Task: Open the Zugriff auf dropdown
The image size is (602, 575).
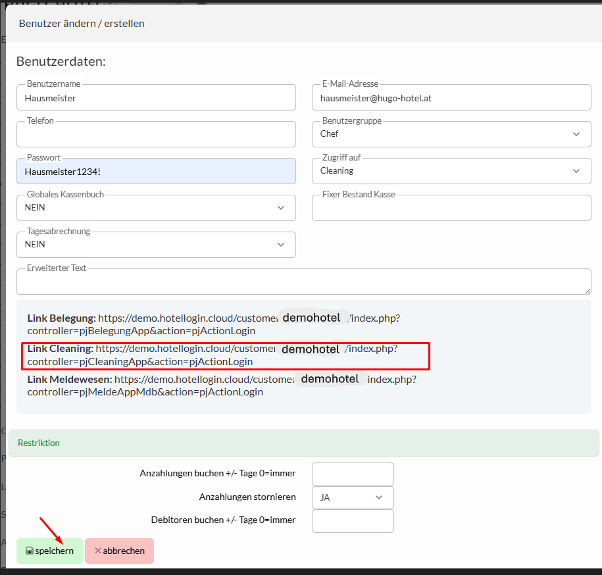Action: click(451, 171)
